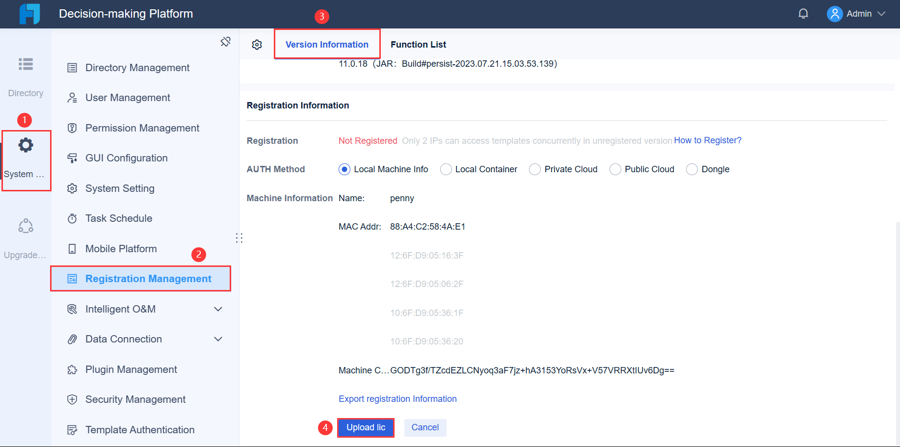Screen dimensions: 900x447
Task: Click the Task Schedule icon
Action: tap(72, 218)
